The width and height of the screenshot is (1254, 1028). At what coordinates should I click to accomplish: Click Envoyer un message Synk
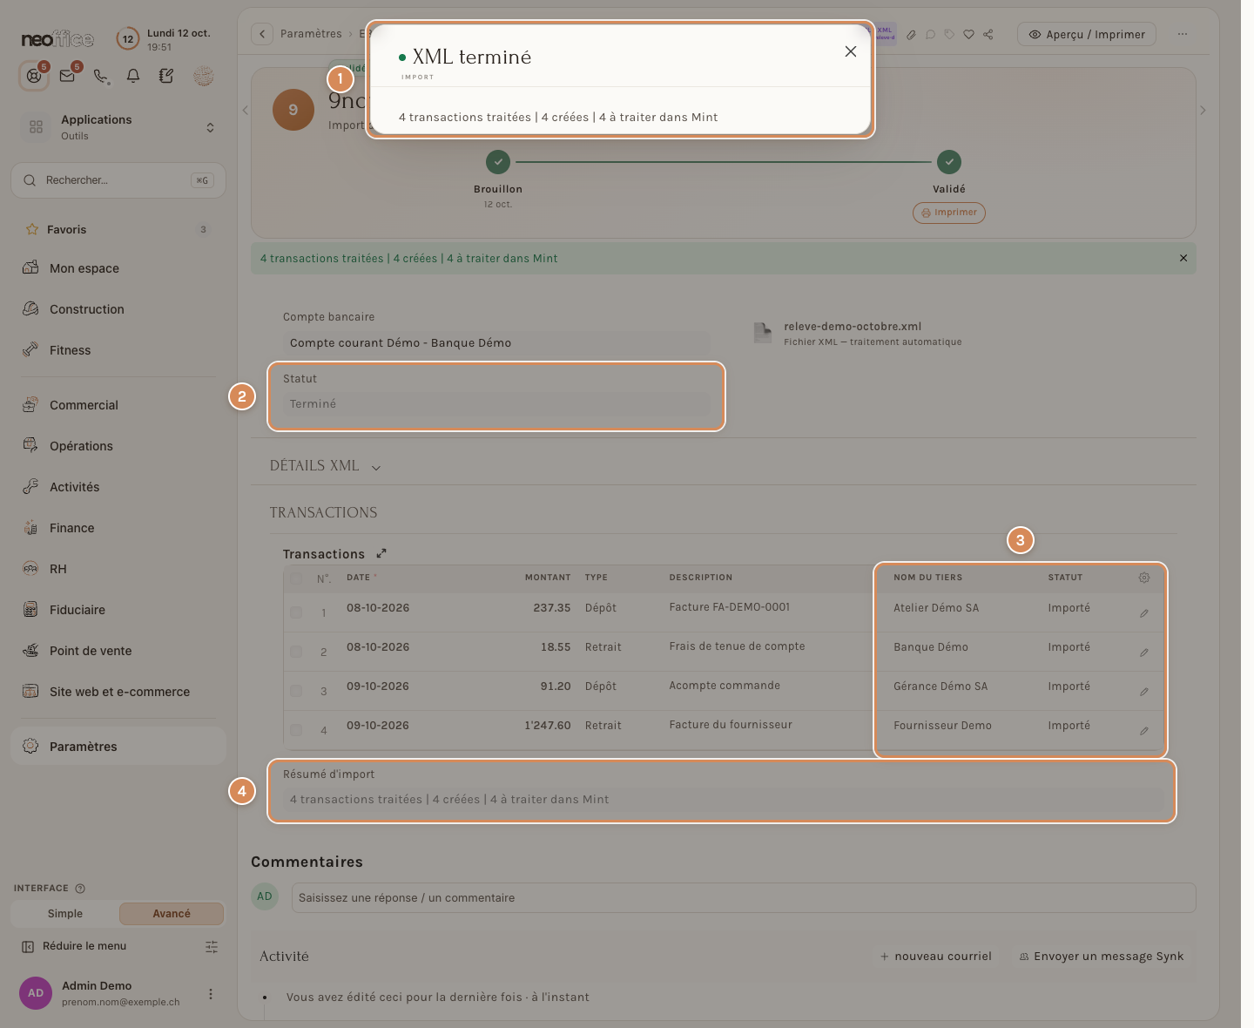click(x=1102, y=957)
